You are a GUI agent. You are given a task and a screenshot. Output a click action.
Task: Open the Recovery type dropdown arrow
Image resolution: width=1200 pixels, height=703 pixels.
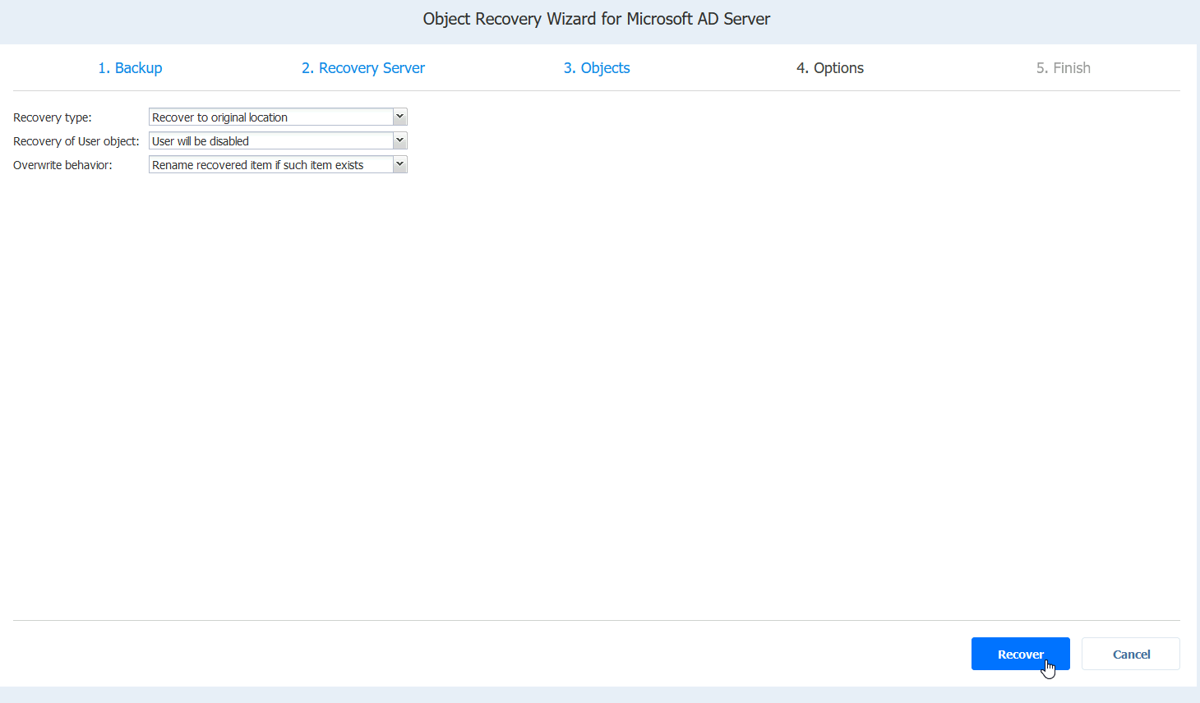pos(399,117)
